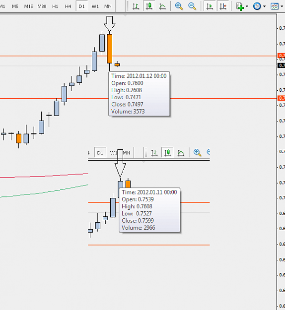
Task: Select the M30 timeframe
Action: pyautogui.click(x=42, y=6)
